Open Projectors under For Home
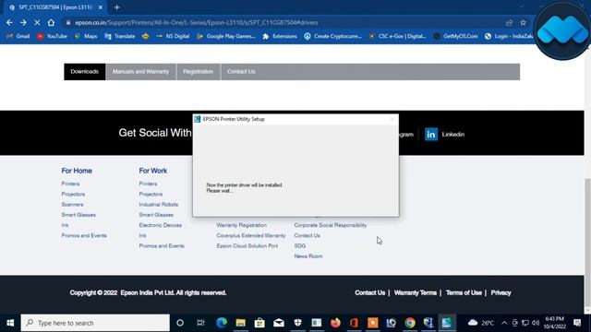The image size is (591, 332). point(73,195)
